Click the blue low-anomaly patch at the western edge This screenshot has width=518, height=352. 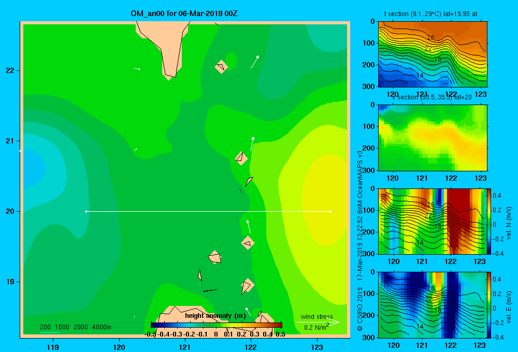click(34, 168)
